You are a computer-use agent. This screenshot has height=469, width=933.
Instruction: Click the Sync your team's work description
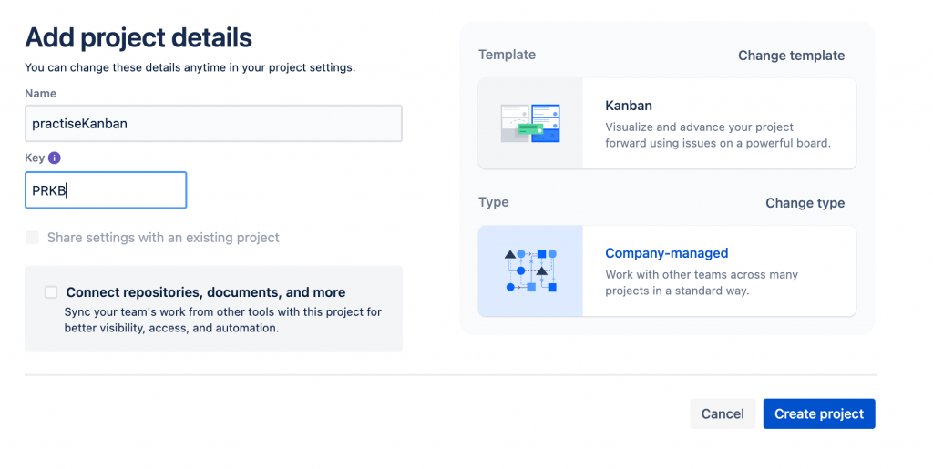(x=222, y=320)
